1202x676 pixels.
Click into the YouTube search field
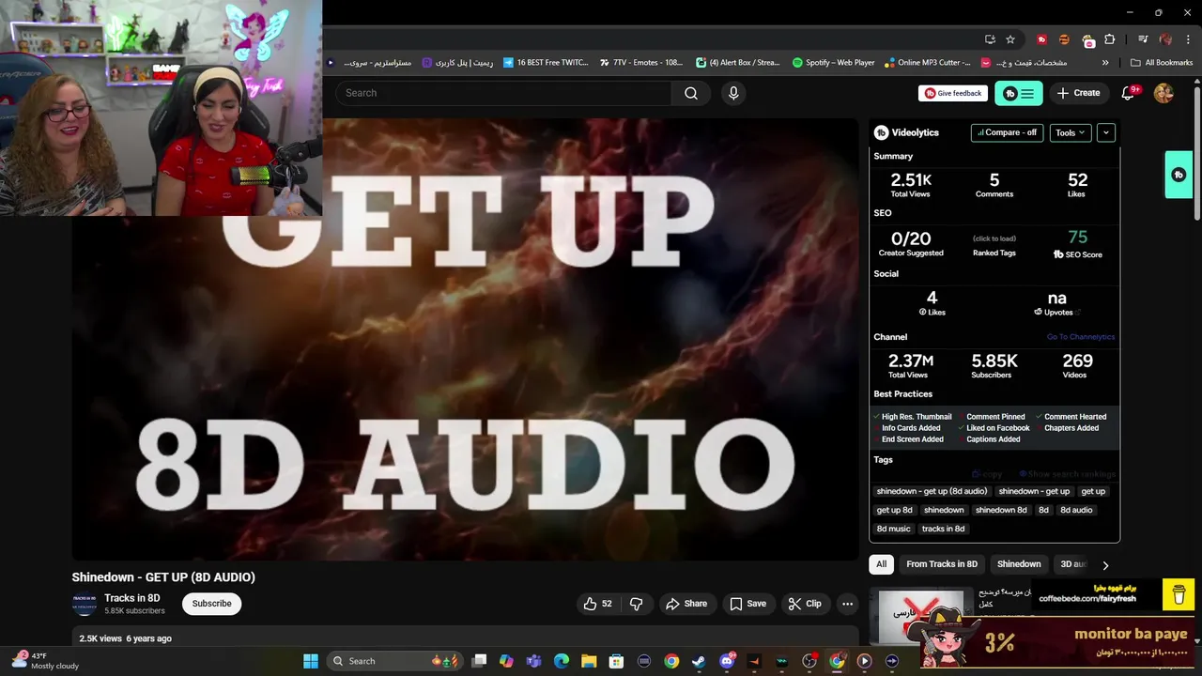tap(502, 93)
